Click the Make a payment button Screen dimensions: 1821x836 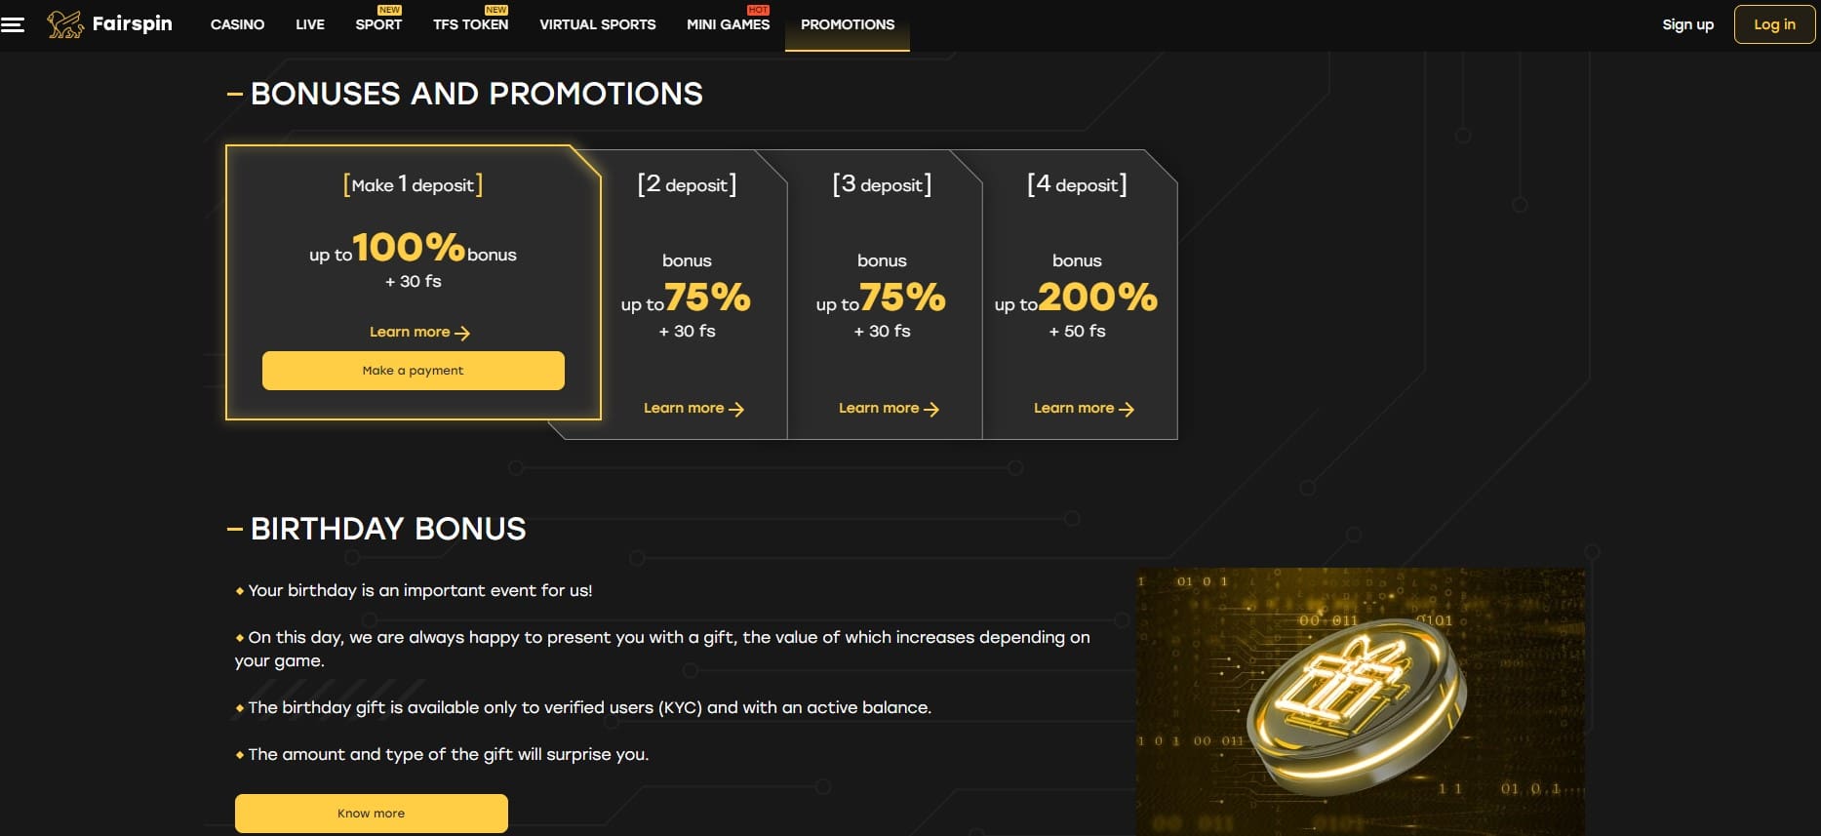click(414, 371)
